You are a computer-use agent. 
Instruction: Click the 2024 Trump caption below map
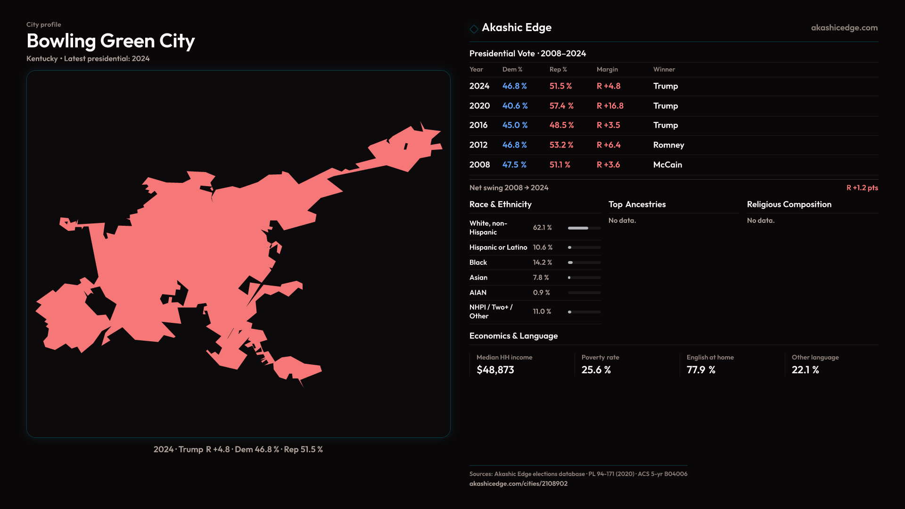click(x=238, y=450)
